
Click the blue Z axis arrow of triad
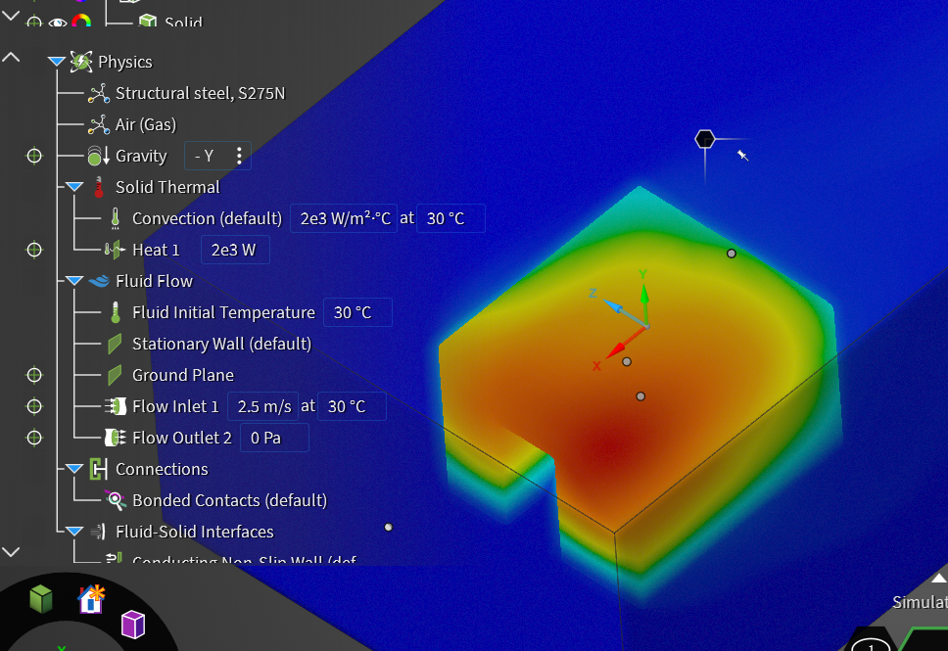point(612,305)
